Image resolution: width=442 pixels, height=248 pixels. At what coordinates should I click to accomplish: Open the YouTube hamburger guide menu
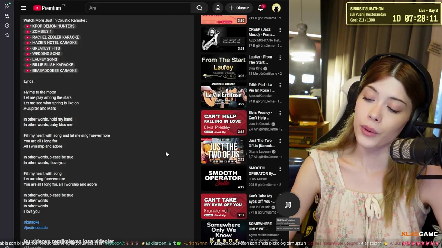(23, 8)
